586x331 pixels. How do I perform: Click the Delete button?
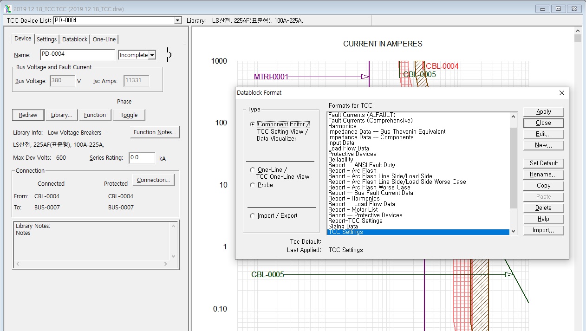[x=543, y=208]
